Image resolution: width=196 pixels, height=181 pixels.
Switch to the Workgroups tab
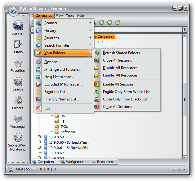click(74, 162)
